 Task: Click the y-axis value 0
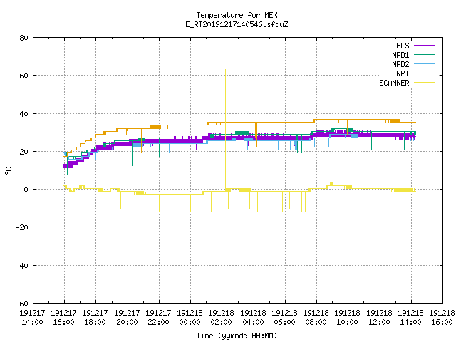tap(26, 190)
